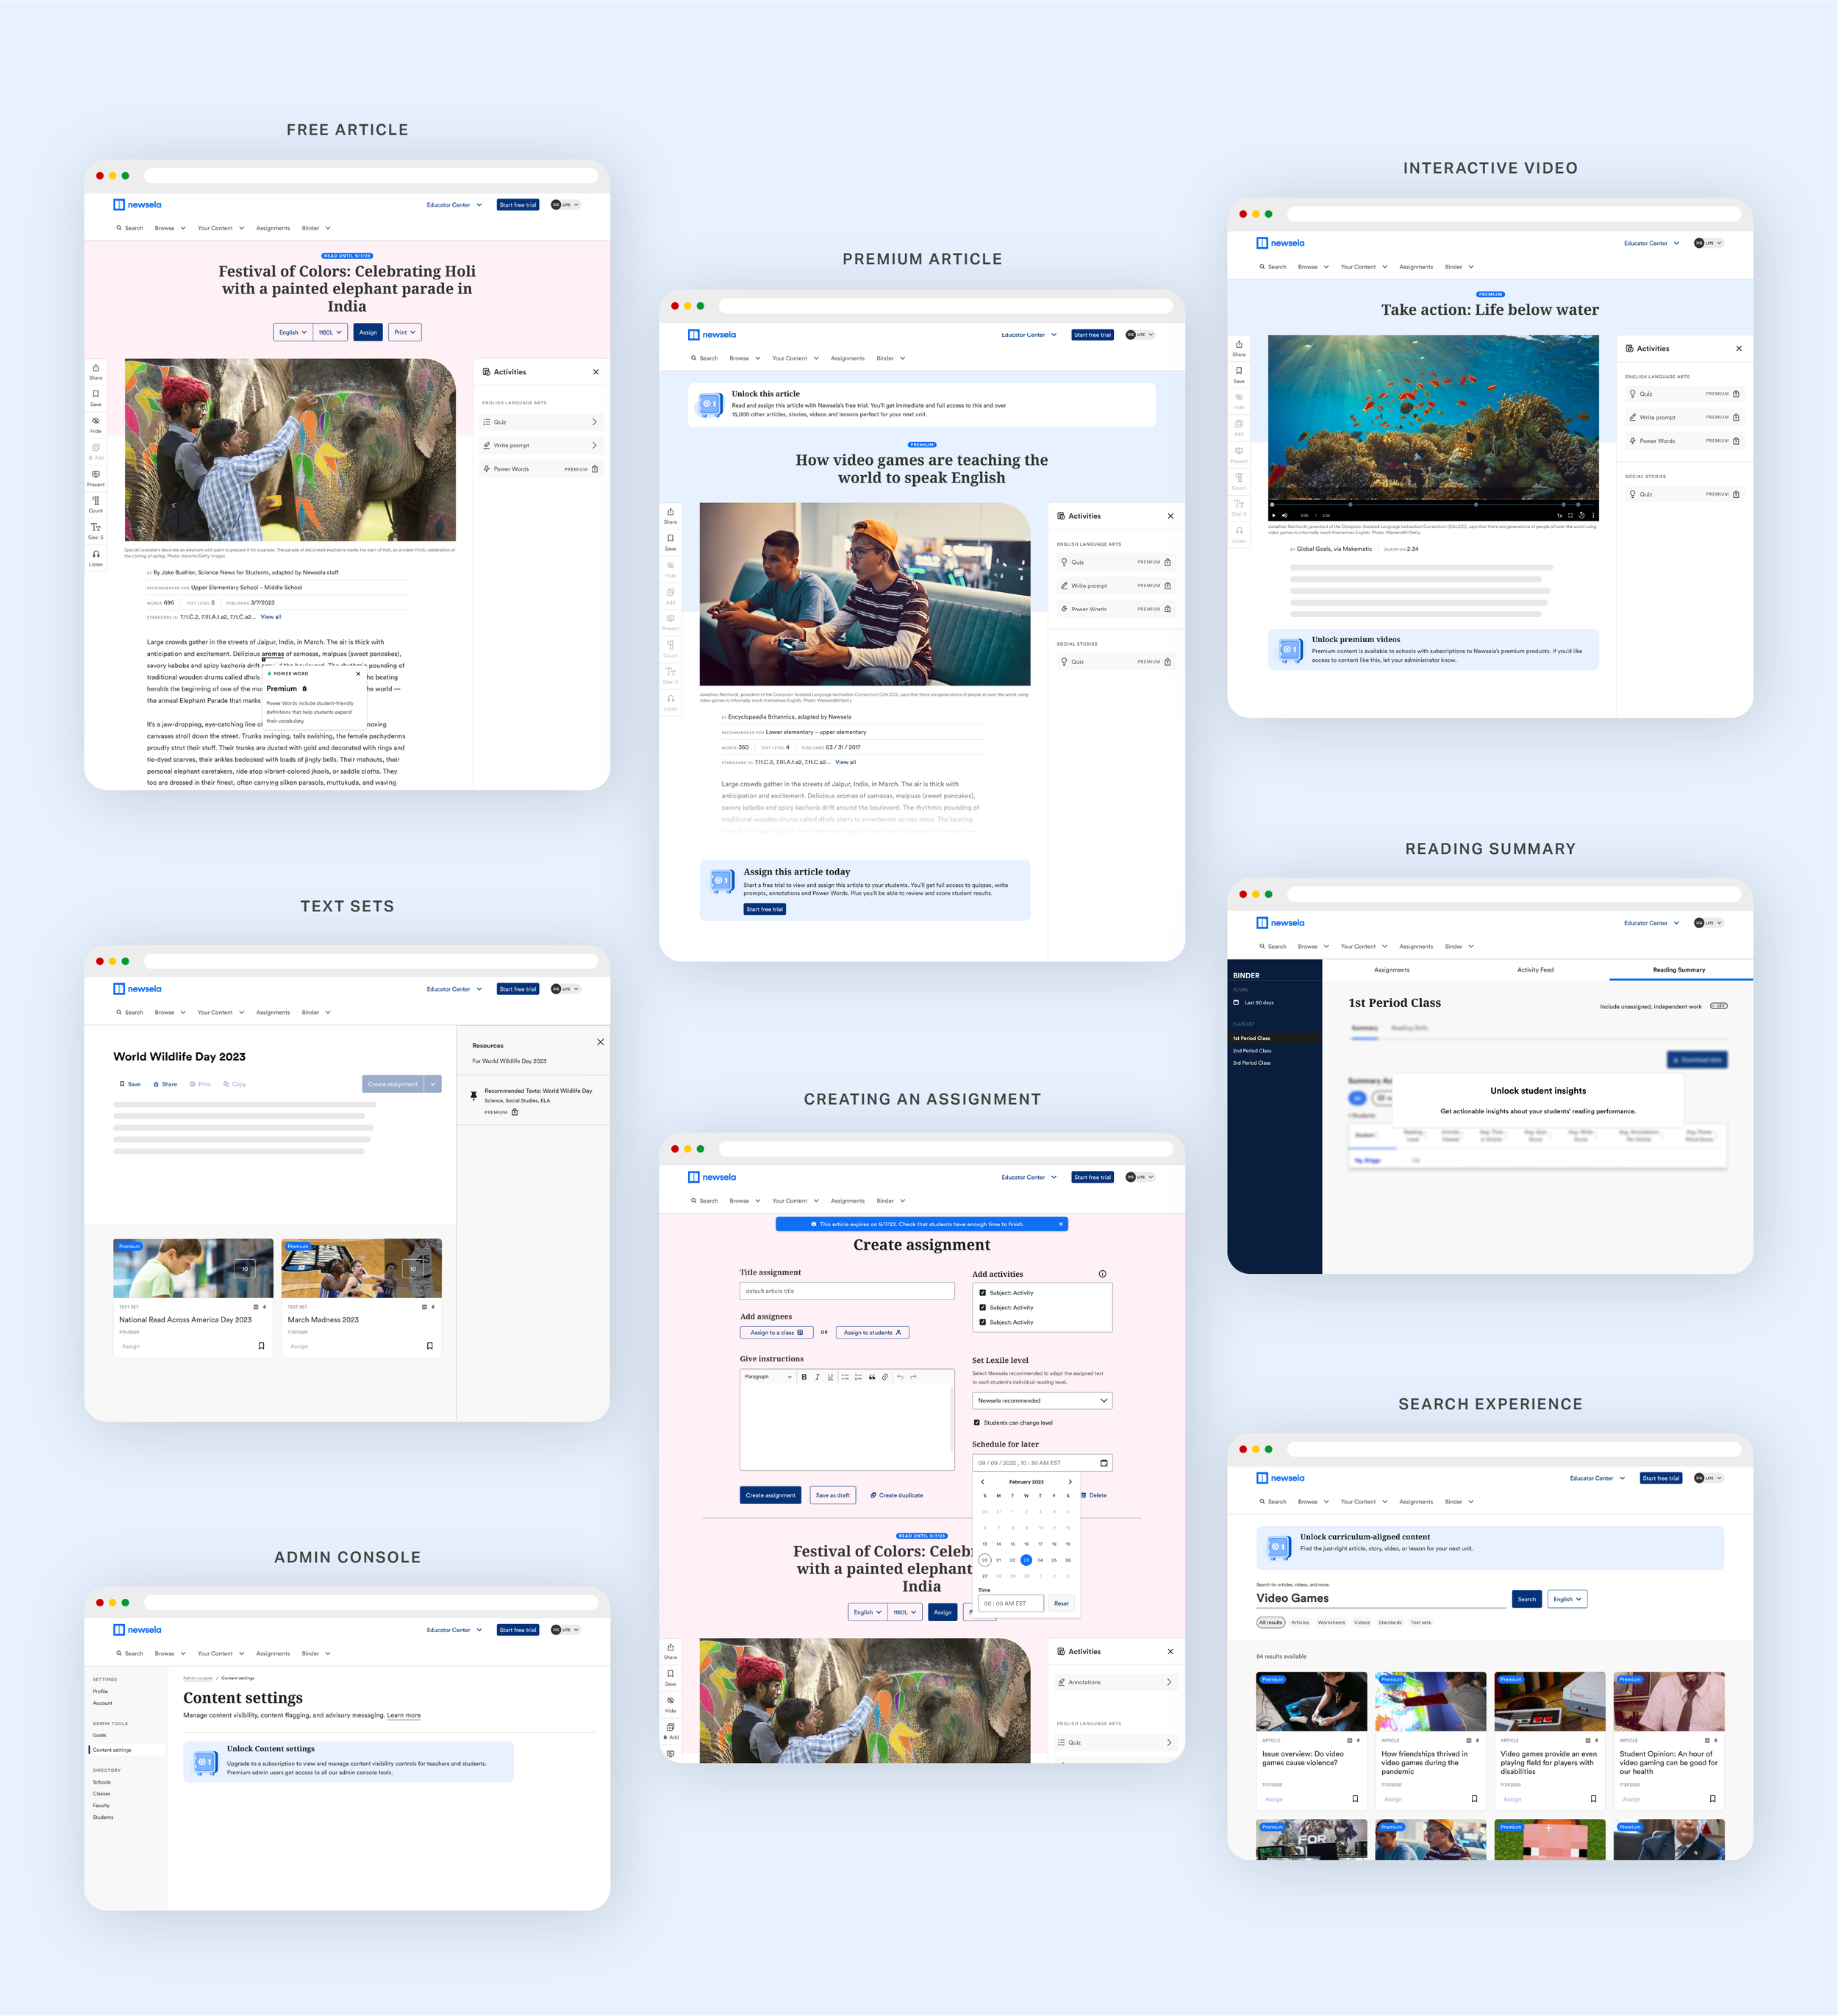The width and height of the screenshot is (1838, 2016).
Task: Open calendar icon in Schedule for later field
Action: coord(1104,1463)
